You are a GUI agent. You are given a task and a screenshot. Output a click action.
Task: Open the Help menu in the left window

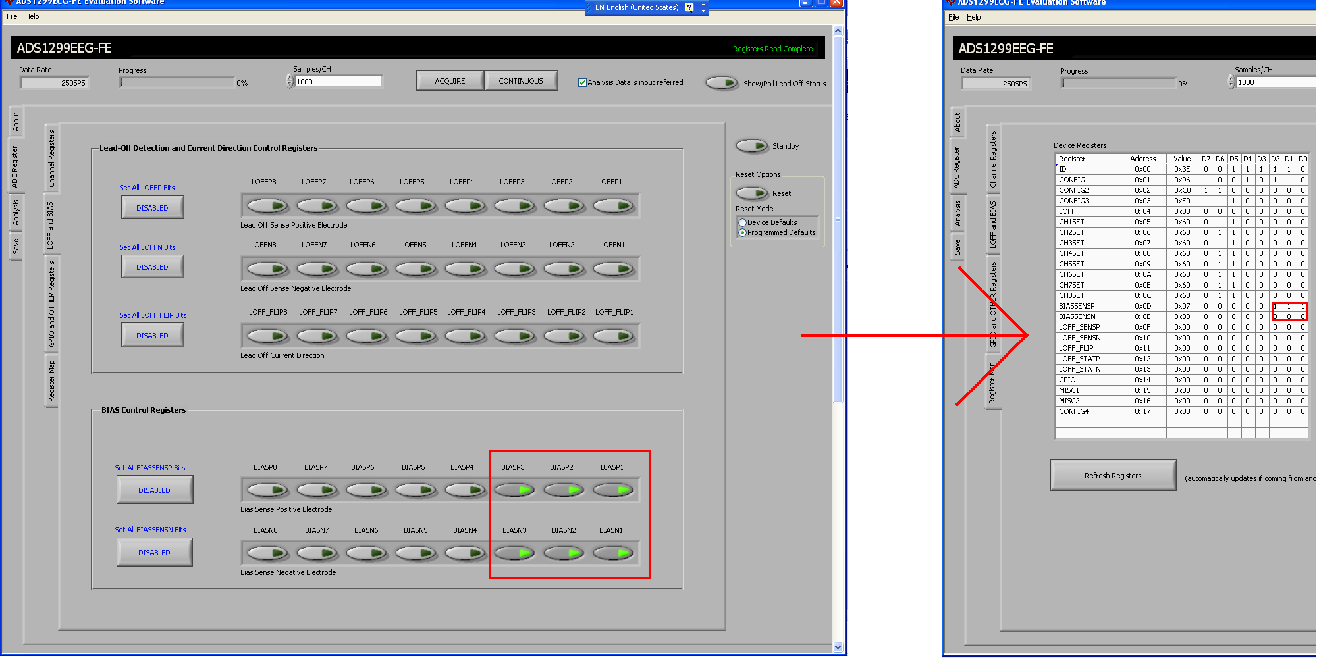(x=32, y=16)
